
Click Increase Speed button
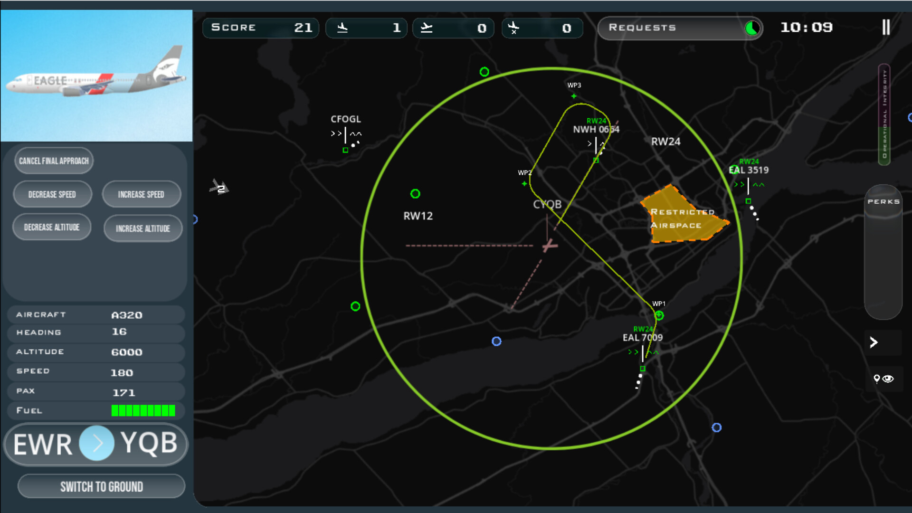[141, 194]
